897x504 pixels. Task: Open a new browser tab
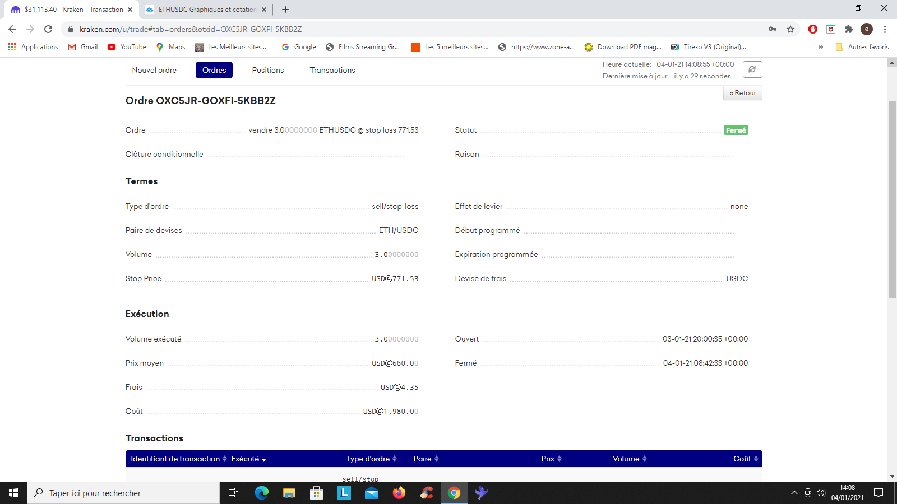coord(285,10)
